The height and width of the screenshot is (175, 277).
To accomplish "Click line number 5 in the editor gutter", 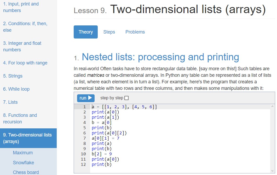I will point(85,128).
